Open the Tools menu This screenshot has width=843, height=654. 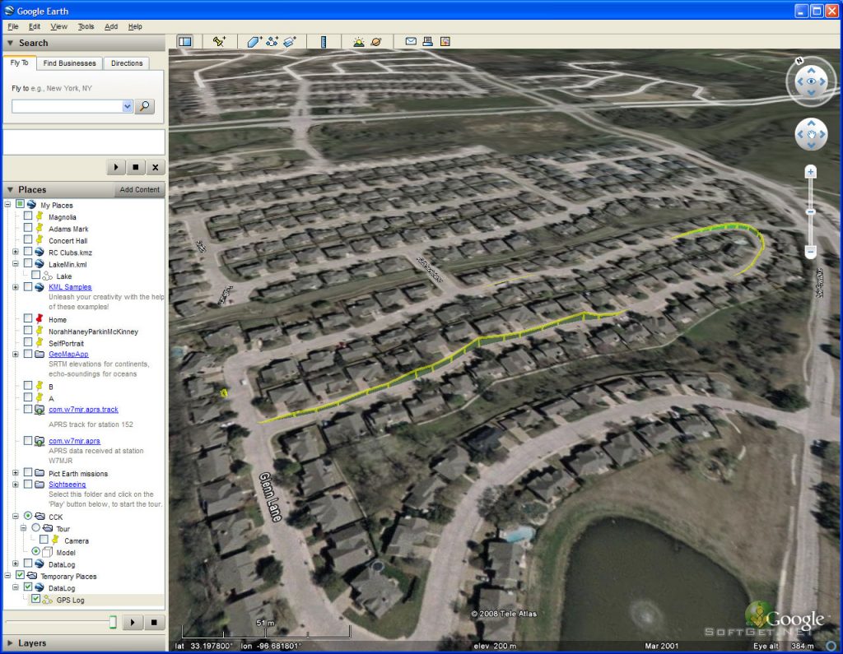[x=86, y=26]
